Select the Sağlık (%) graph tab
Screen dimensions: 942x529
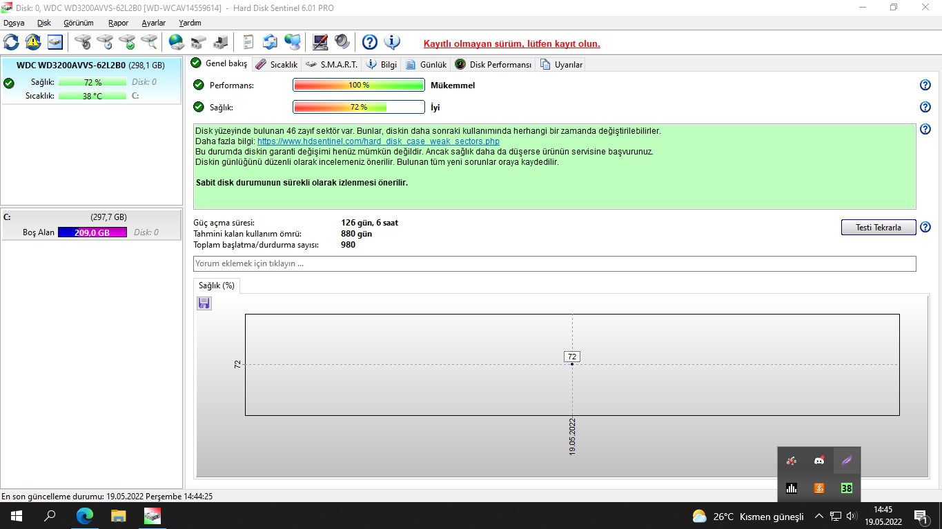pos(217,286)
